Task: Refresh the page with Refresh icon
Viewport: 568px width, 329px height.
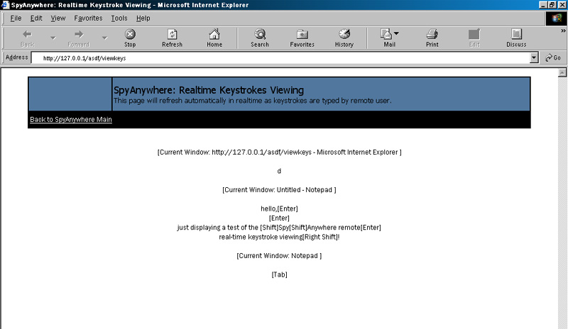Action: [172, 38]
